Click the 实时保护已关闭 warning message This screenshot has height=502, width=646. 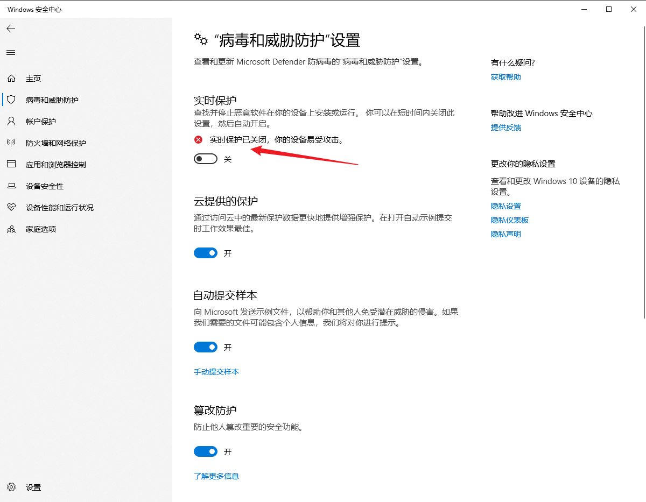(x=276, y=140)
